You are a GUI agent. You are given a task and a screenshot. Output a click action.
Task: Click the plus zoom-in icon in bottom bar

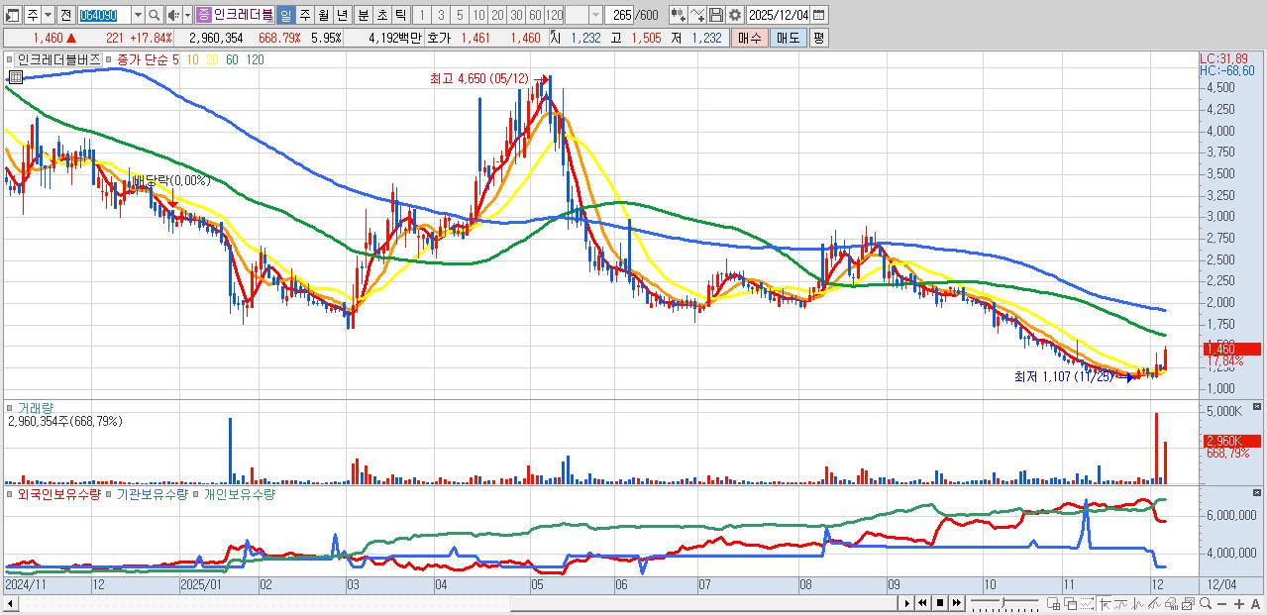tap(1239, 604)
